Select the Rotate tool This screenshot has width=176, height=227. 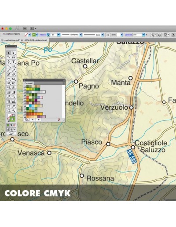point(9,79)
